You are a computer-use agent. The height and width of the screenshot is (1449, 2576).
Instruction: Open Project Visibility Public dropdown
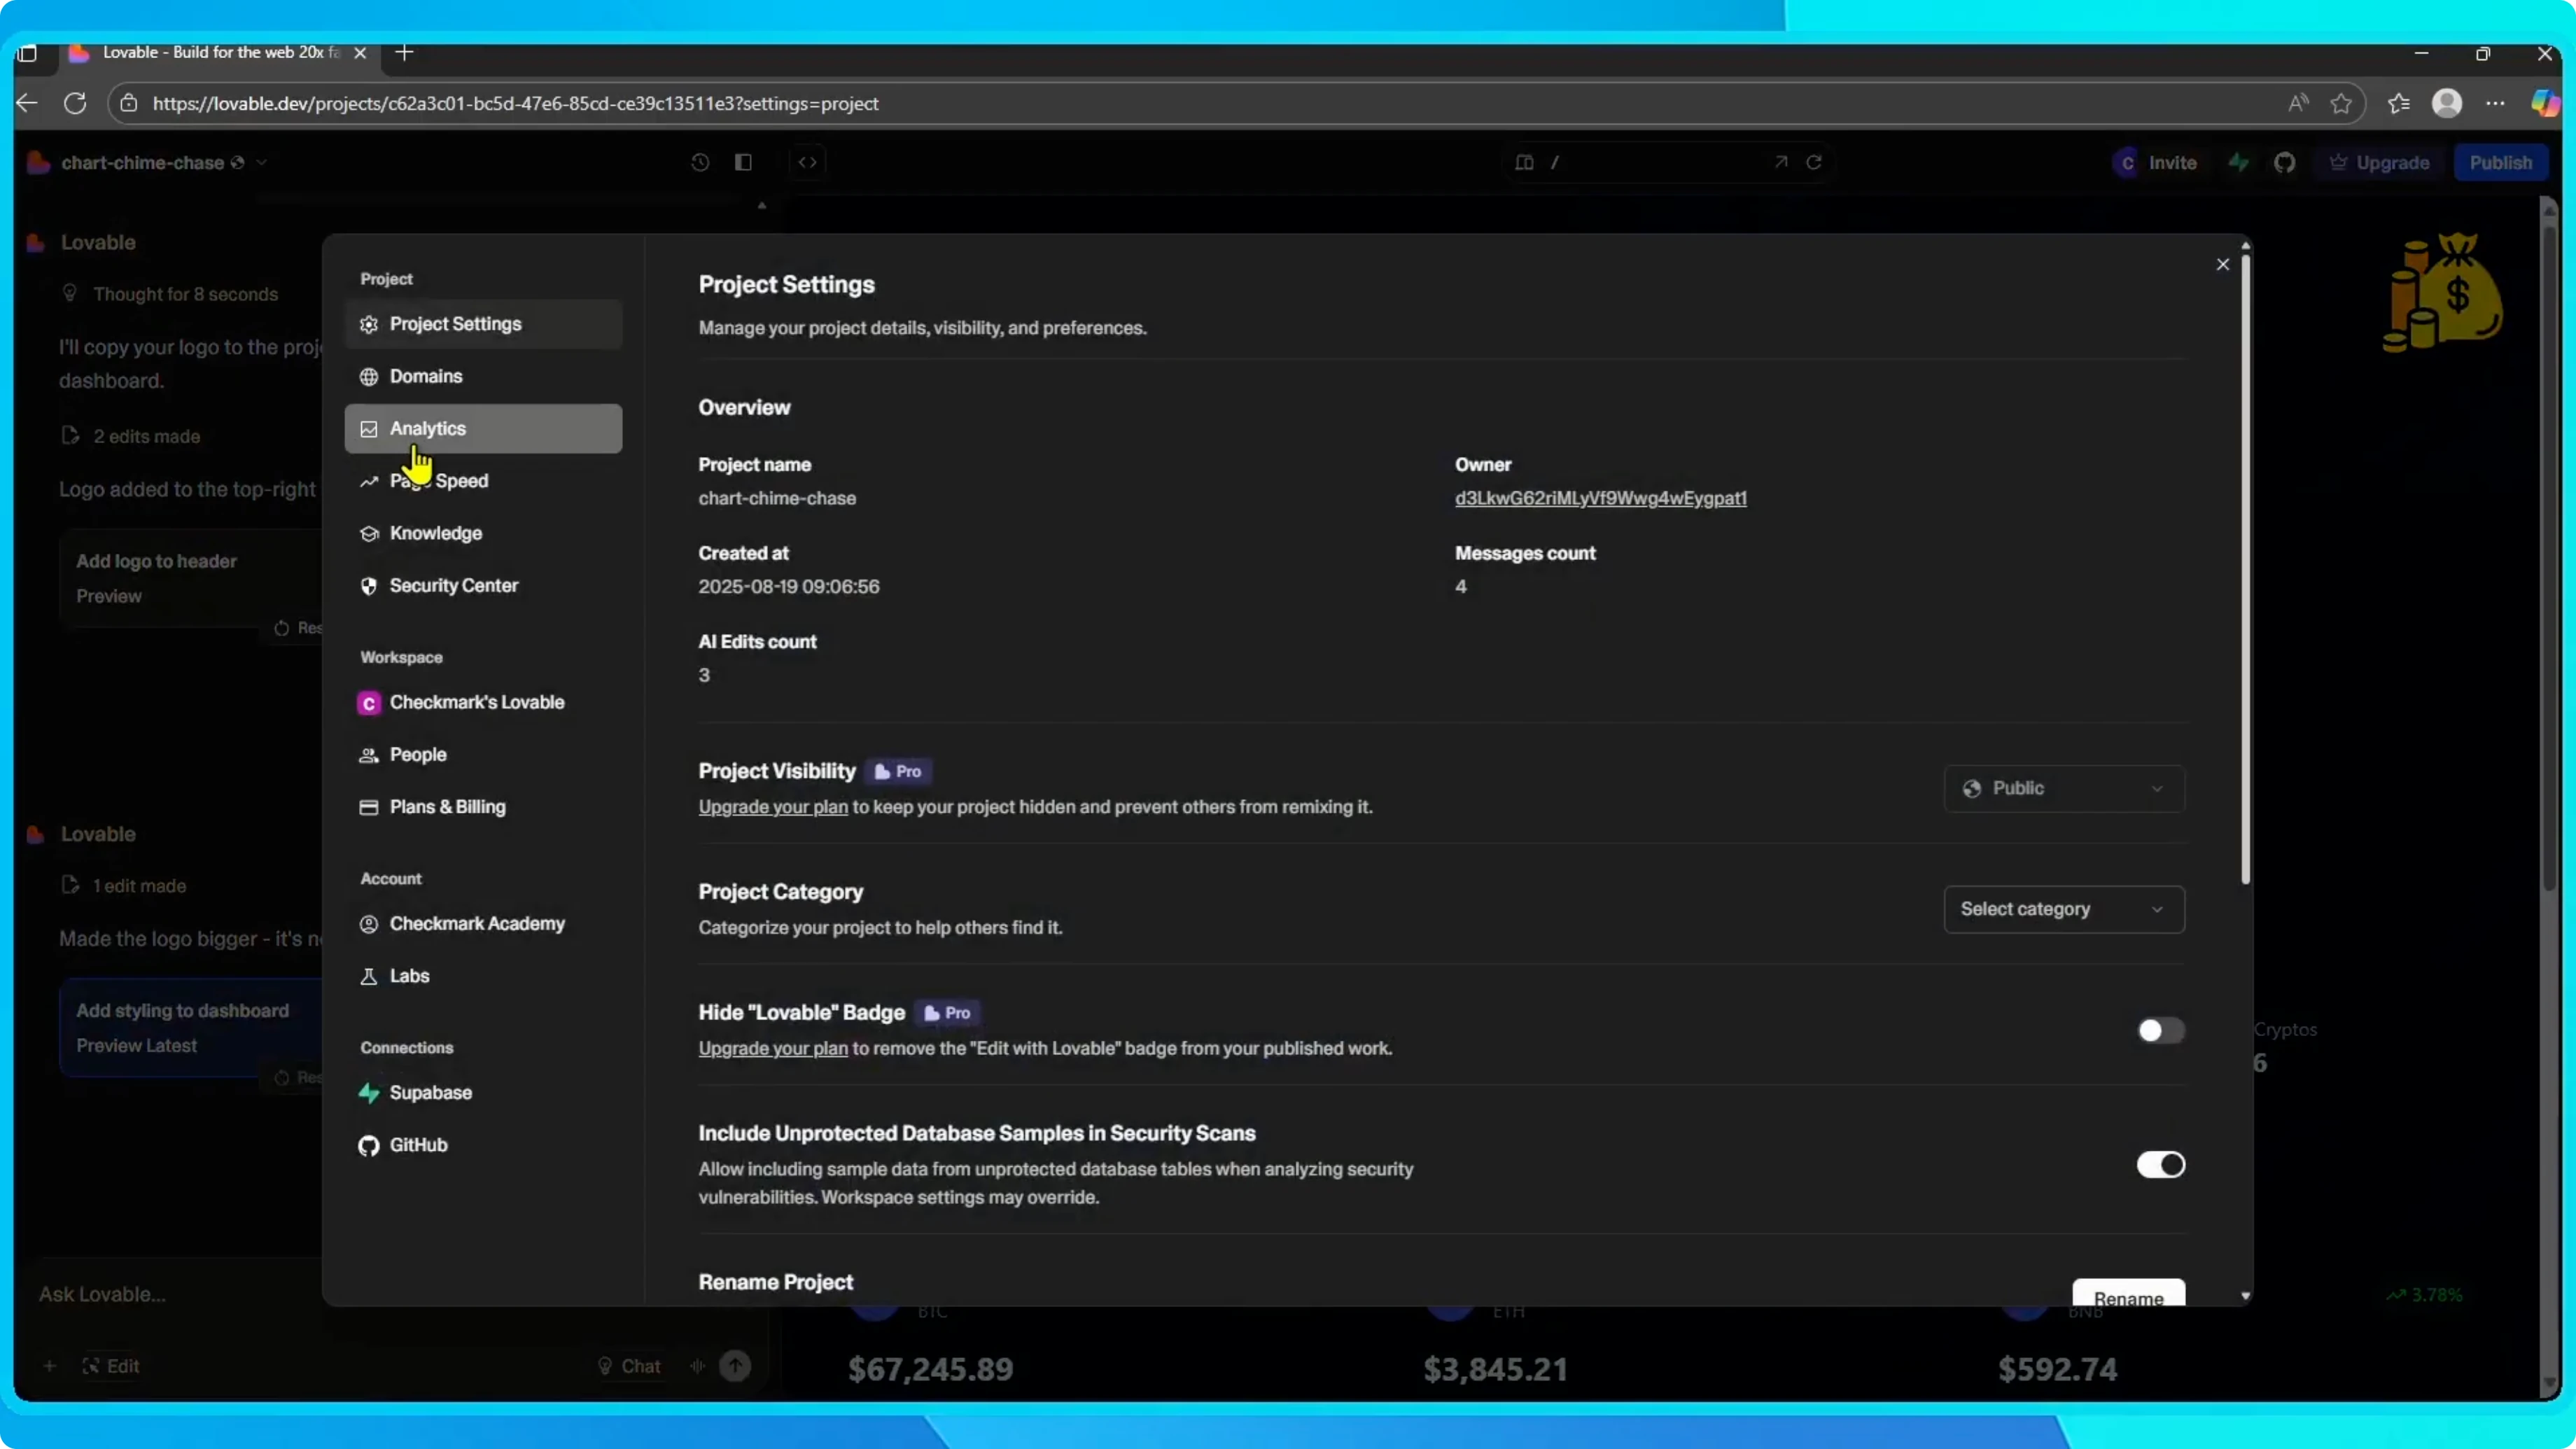pyautogui.click(x=2063, y=788)
